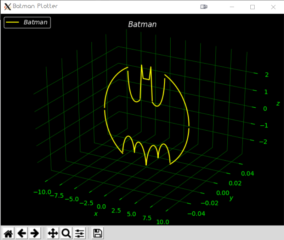Click the x-axis tick label −2.5
Image resolution: width=284 pixels, height=240 pixels.
[x=86, y=203]
